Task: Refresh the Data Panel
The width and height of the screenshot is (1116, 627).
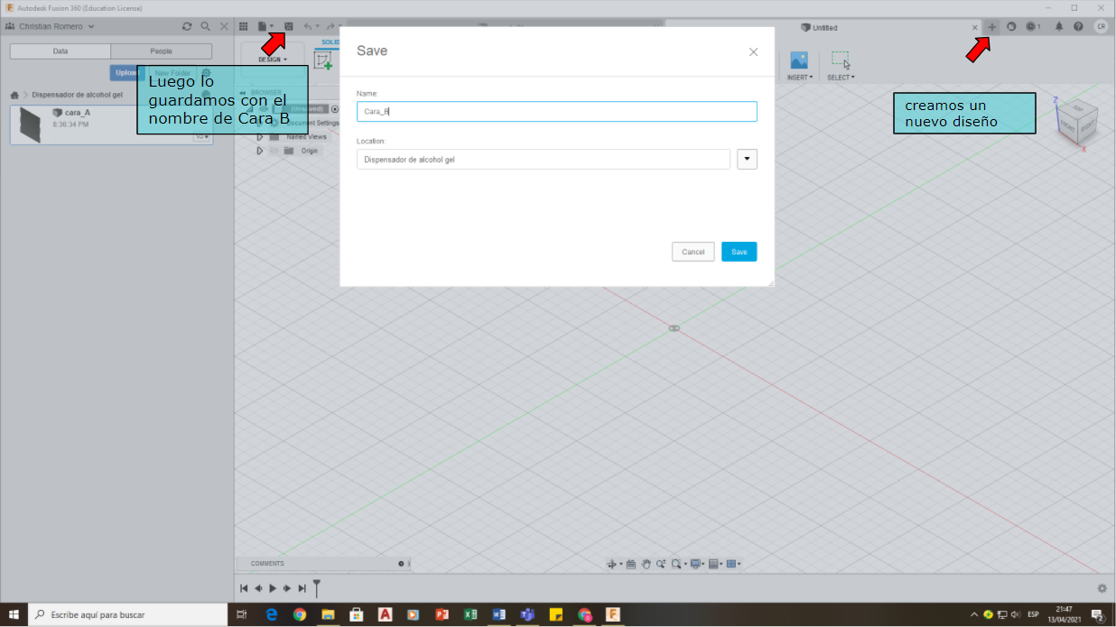Action: click(x=187, y=26)
